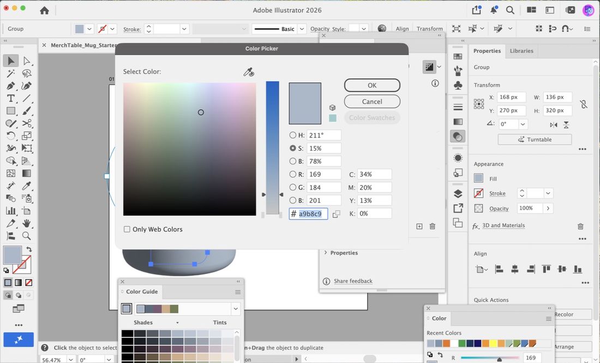This screenshot has height=363, width=600.
Task: Select the S saturation radio button
Action: [293, 148]
